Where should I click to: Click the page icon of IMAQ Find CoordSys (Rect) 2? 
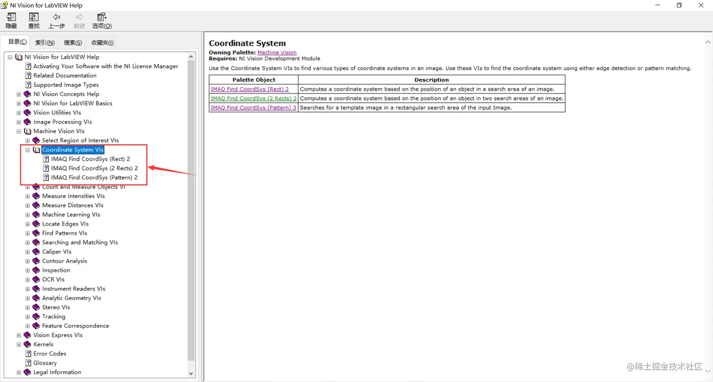[x=46, y=159]
